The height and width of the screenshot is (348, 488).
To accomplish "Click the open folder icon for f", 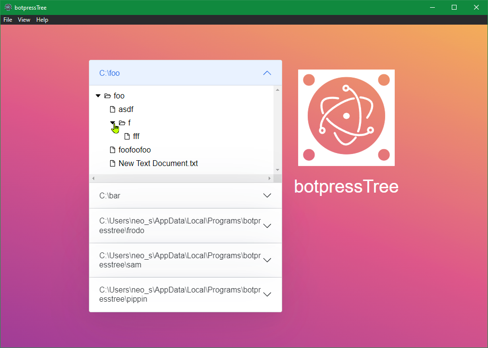I will (122, 123).
